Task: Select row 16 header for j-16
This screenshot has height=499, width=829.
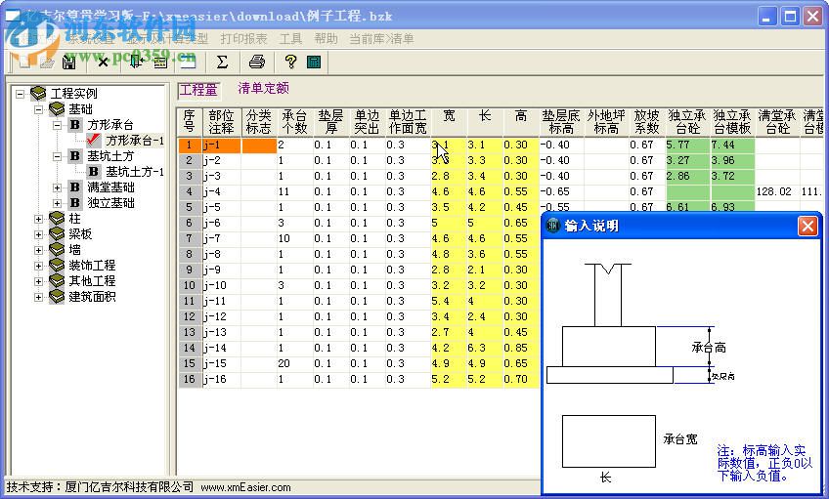Action: click(x=189, y=380)
